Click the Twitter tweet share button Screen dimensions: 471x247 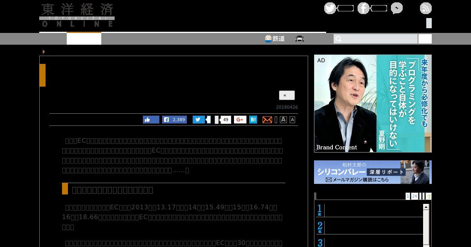coord(199,120)
